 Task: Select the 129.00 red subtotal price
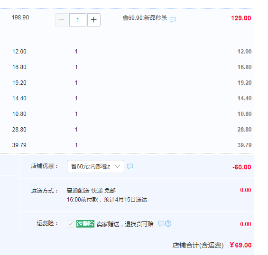coord(241,18)
